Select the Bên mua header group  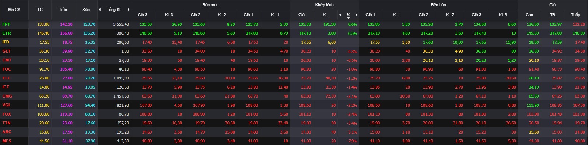pyautogui.click(x=210, y=5)
